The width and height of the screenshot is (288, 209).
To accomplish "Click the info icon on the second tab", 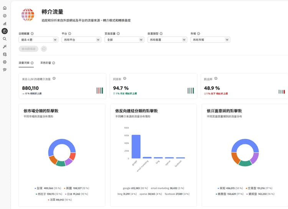I will [x=54, y=63].
